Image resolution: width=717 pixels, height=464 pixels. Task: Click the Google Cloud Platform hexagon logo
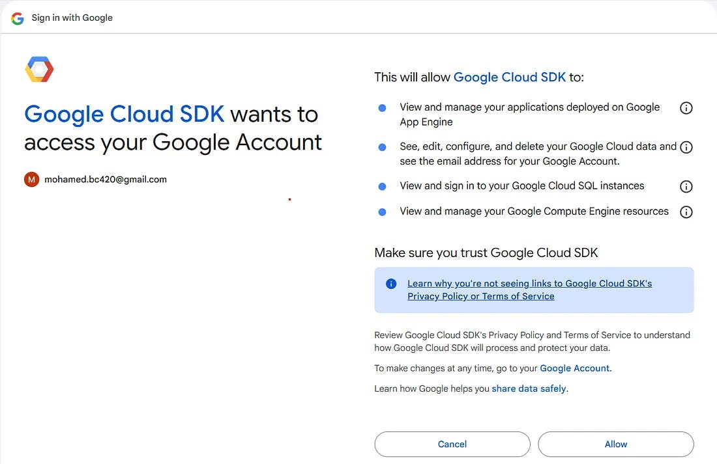click(39, 69)
